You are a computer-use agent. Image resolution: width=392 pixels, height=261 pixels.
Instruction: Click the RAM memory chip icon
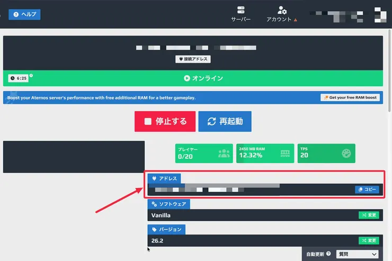coord(285,154)
